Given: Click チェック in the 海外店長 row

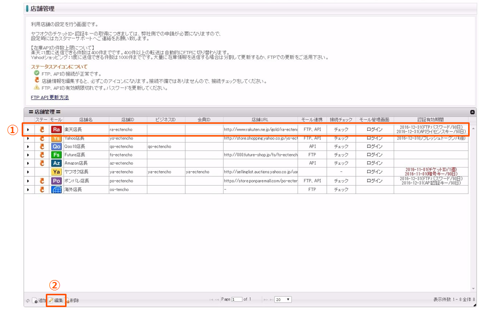Looking at the screenshot, I should (341, 190).
